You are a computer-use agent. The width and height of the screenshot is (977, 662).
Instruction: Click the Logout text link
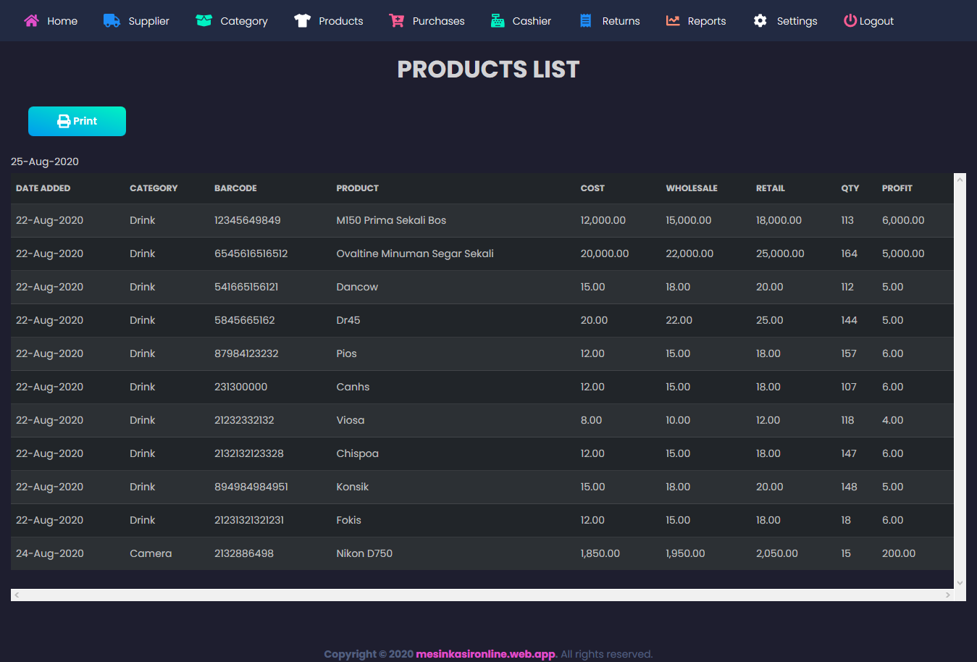(x=876, y=21)
